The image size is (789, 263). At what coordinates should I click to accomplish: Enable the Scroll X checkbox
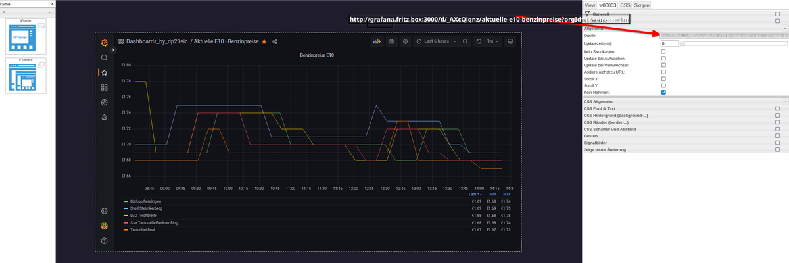click(x=663, y=79)
